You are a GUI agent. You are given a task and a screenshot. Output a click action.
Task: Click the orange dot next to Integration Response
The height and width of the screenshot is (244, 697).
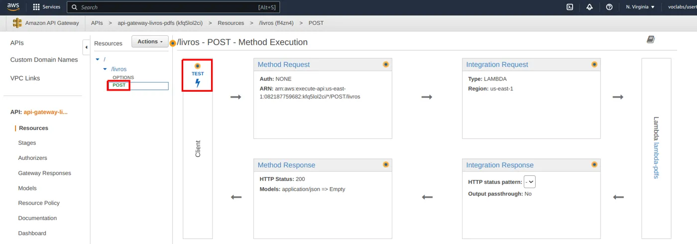point(594,164)
